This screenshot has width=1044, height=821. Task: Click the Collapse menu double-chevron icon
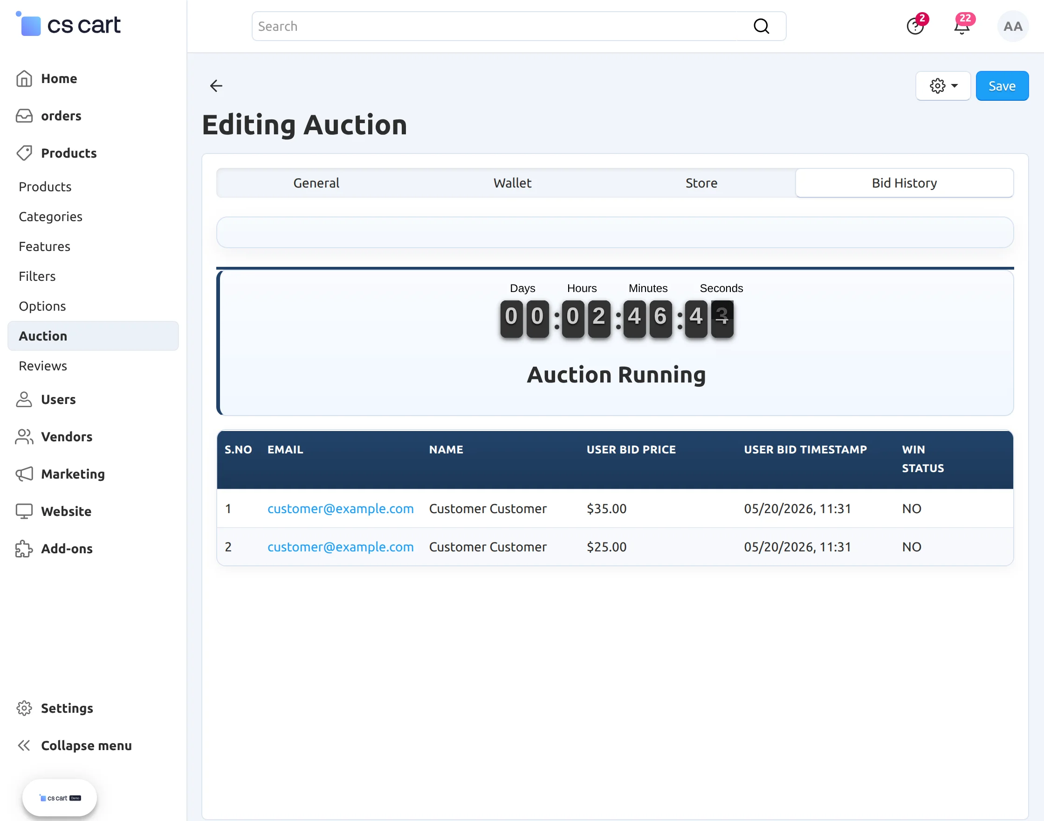point(24,745)
